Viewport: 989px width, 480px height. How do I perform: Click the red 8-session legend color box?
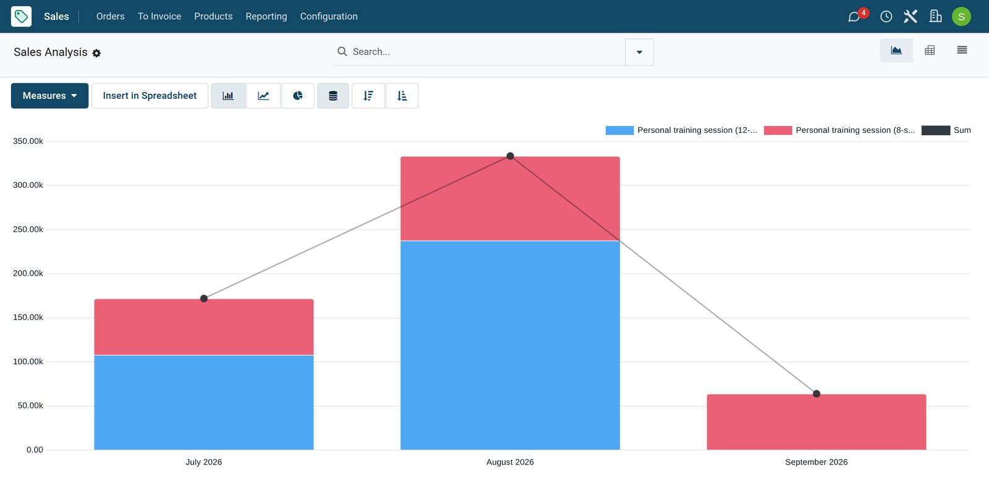point(778,130)
